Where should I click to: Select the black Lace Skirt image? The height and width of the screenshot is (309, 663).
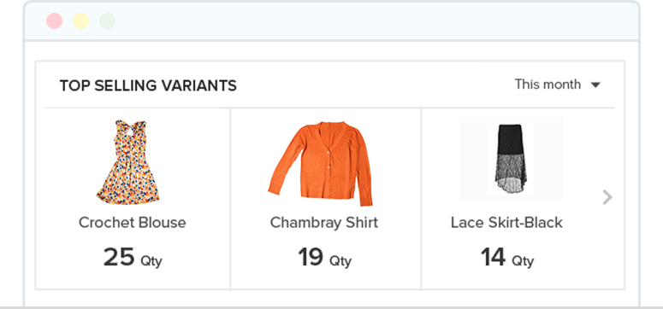[x=511, y=158]
